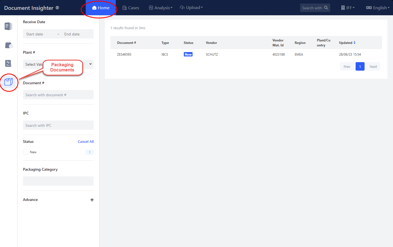Expand the Analysis dropdown menu

tap(161, 8)
